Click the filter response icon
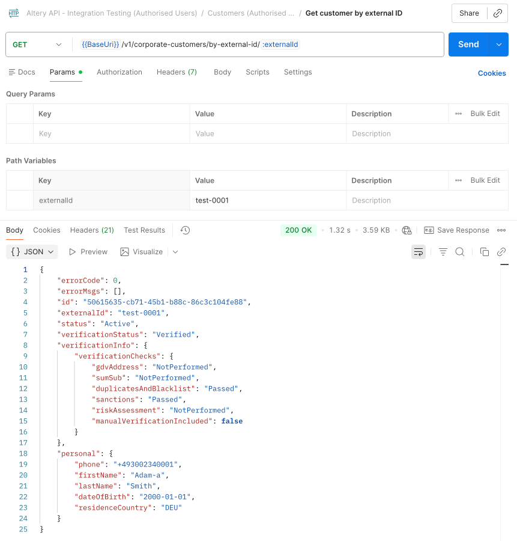The width and height of the screenshot is (517, 541). (x=443, y=252)
